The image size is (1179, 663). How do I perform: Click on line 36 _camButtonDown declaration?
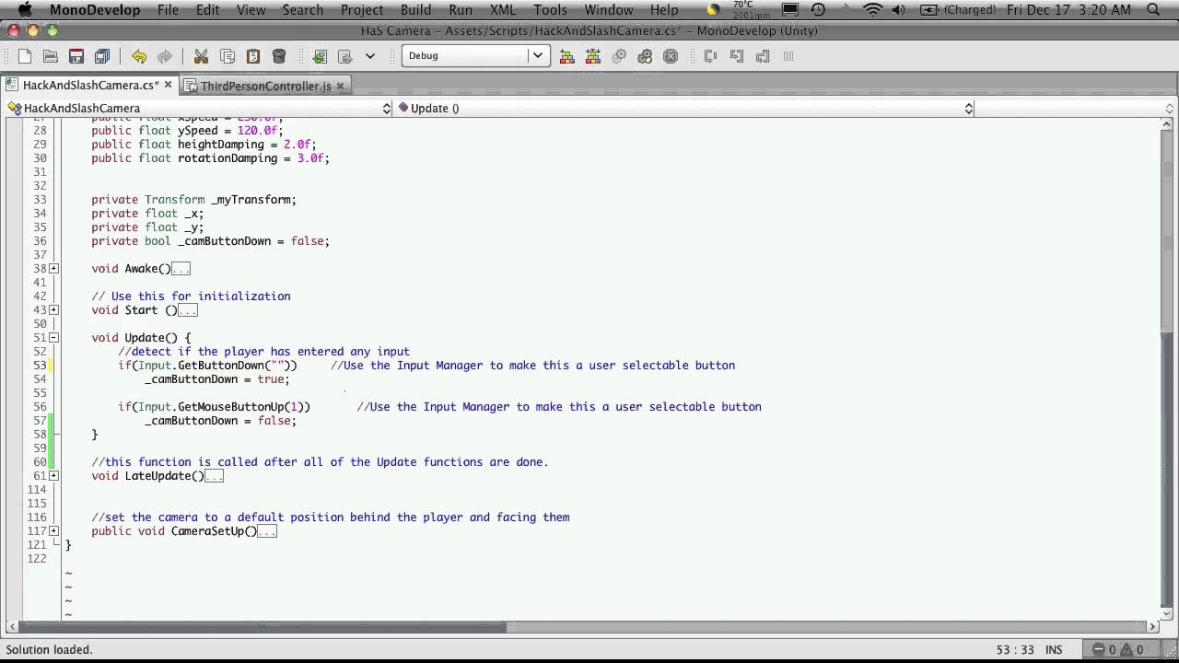tap(210, 241)
